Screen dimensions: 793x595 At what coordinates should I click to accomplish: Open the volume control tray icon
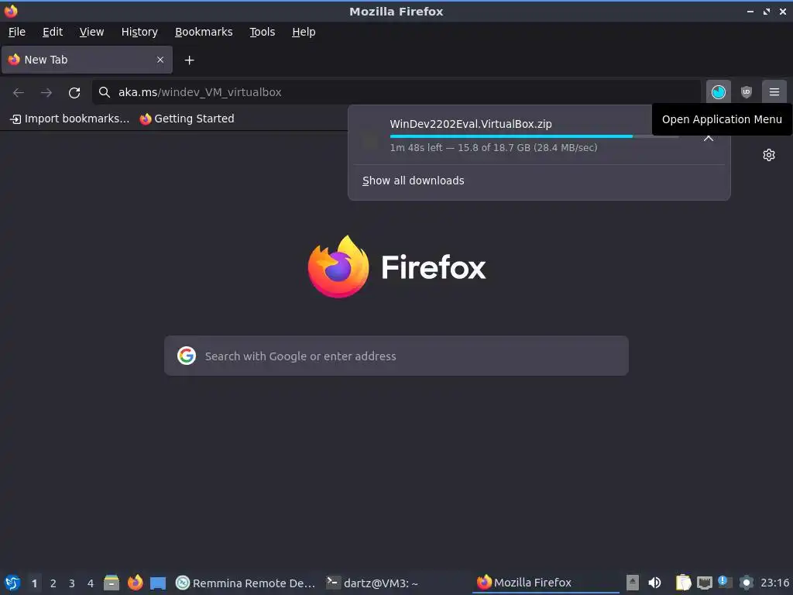coord(654,583)
